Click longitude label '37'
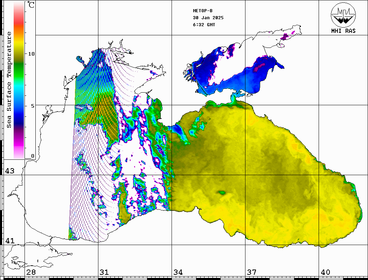Image resolution: width=368 pixels, height=280 pixels. click(x=252, y=272)
